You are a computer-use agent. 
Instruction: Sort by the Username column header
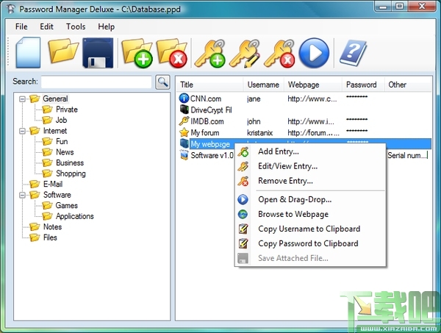[264, 85]
